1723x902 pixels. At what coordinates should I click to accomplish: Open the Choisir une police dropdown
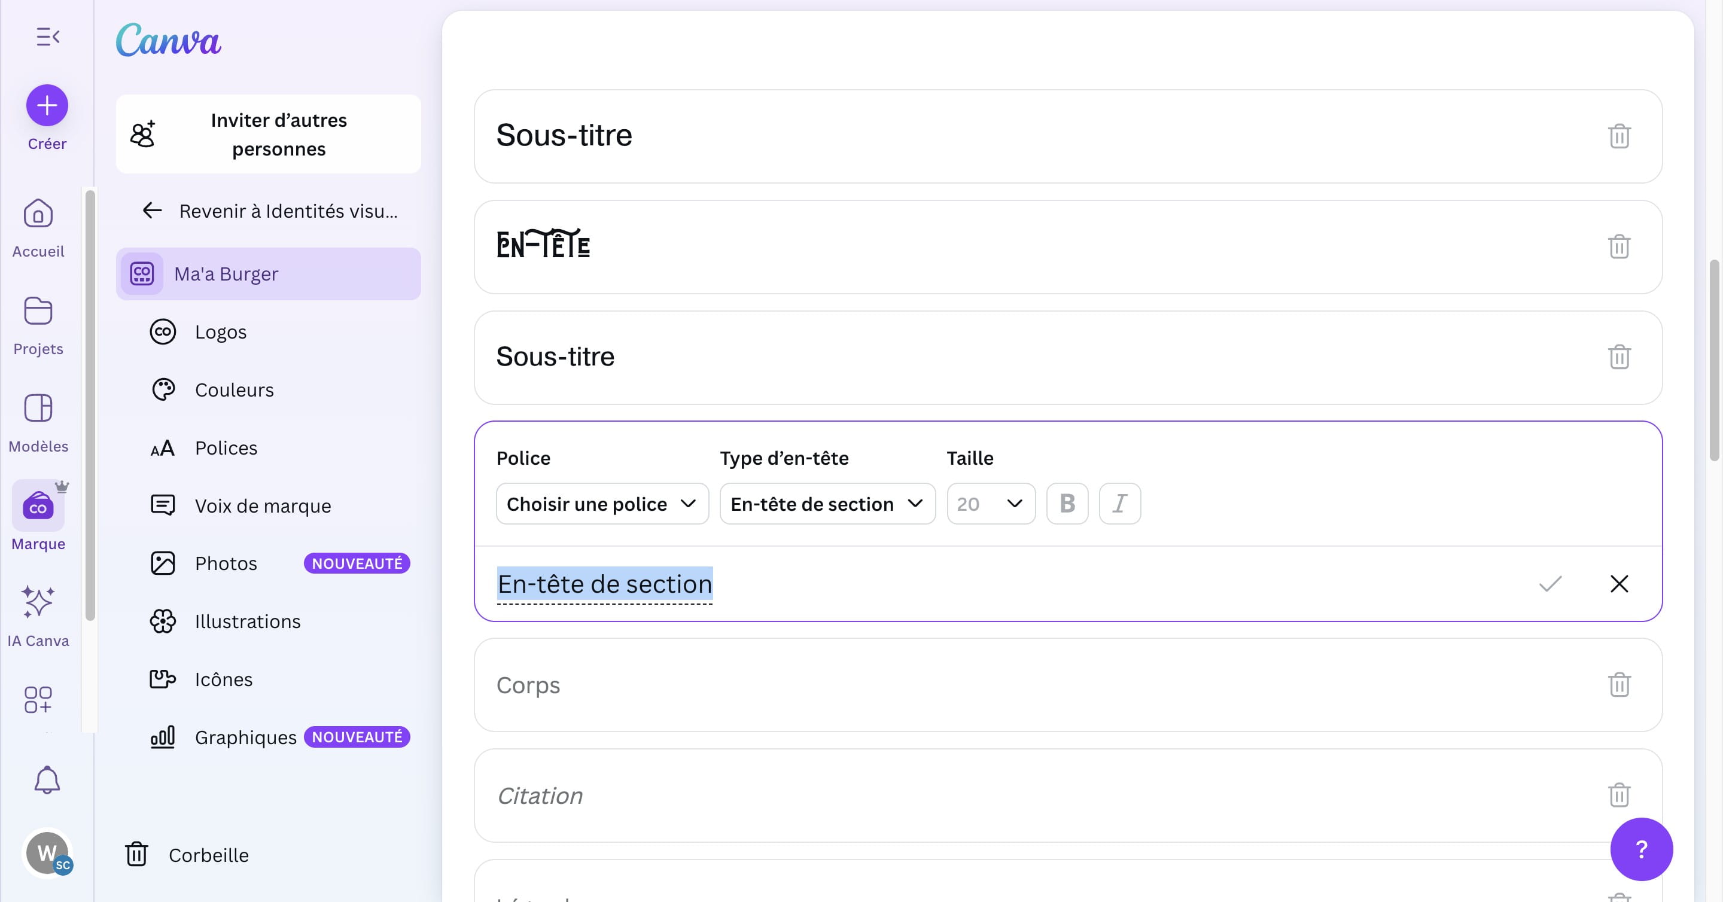[601, 504]
